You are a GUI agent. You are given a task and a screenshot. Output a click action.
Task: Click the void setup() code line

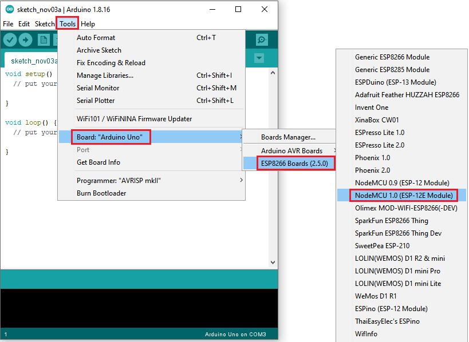(29, 74)
